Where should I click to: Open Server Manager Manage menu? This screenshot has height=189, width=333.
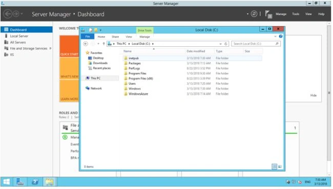[x=281, y=14]
